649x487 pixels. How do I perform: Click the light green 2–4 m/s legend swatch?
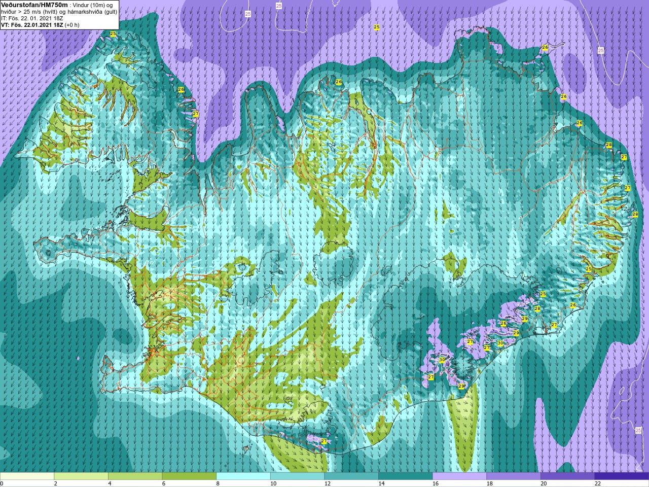(81, 476)
